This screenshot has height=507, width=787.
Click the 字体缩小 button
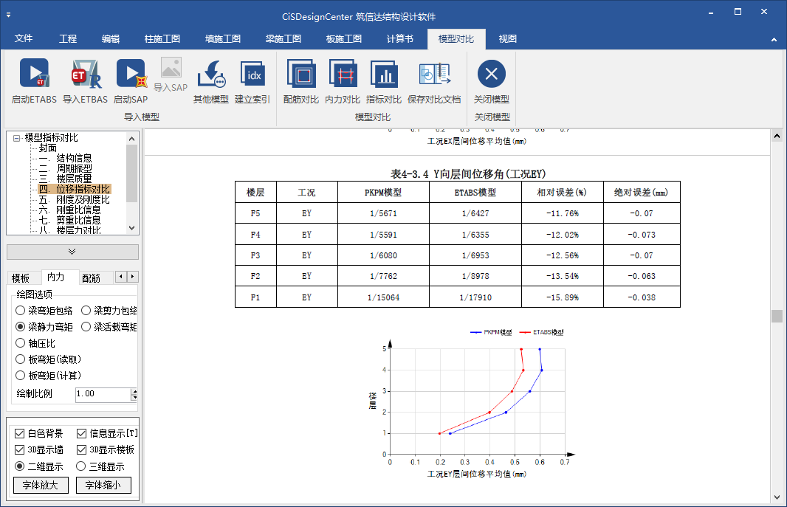tap(103, 486)
